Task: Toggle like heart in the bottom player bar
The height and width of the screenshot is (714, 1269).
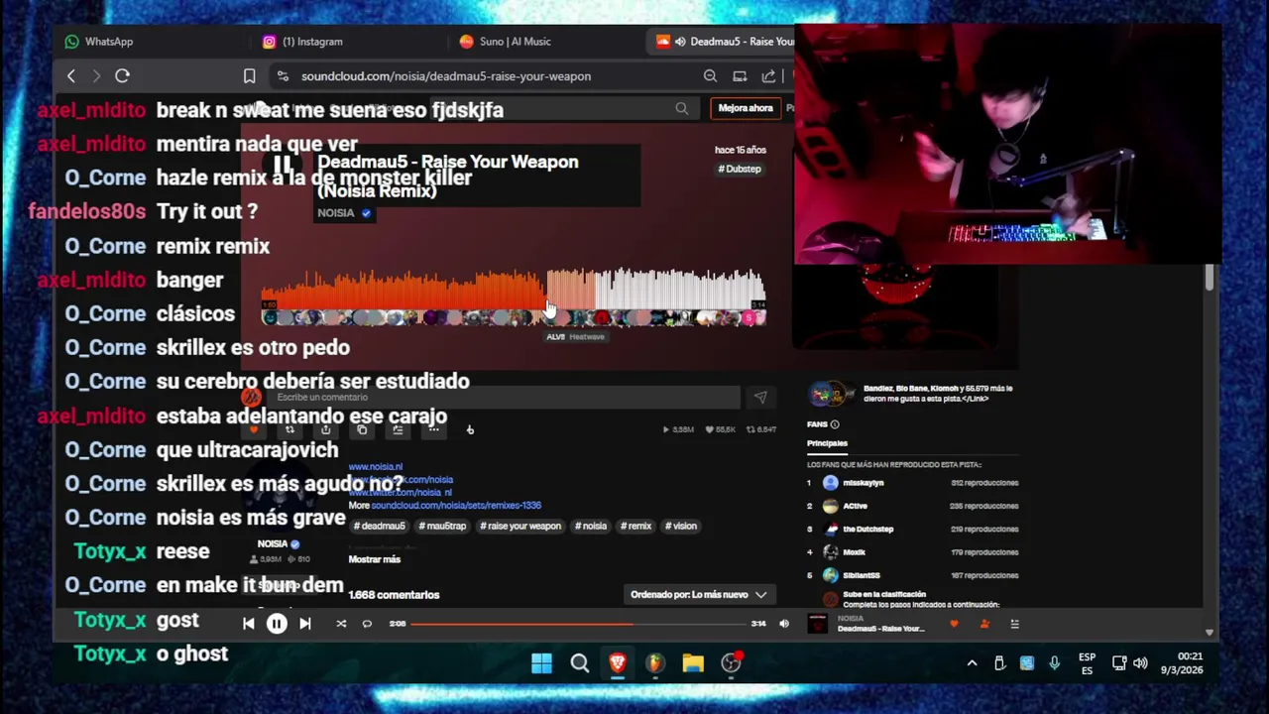Action: point(954,624)
